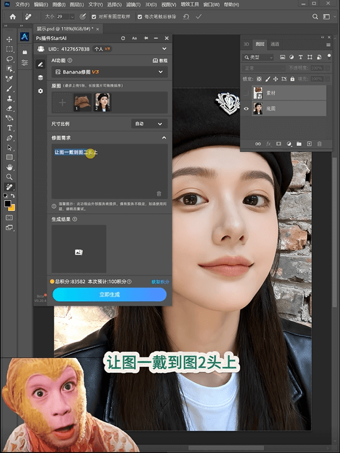Select the Lasso tool
Image resolution: width=340 pixels, height=453 pixels.
(9, 59)
